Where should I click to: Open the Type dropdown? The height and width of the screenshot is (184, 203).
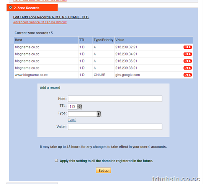tap(84, 114)
